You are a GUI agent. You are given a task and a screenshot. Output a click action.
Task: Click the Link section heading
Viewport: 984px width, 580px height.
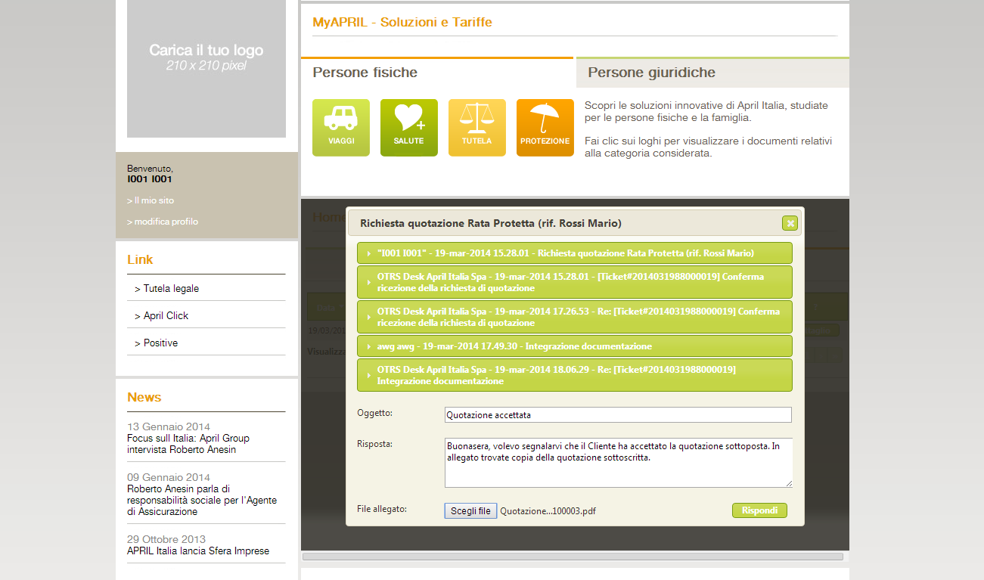[x=140, y=260]
